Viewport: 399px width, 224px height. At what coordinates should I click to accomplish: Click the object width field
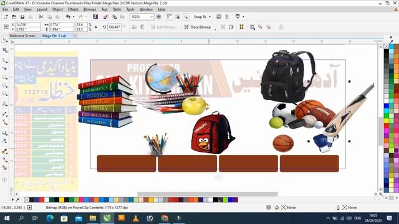point(61,25)
